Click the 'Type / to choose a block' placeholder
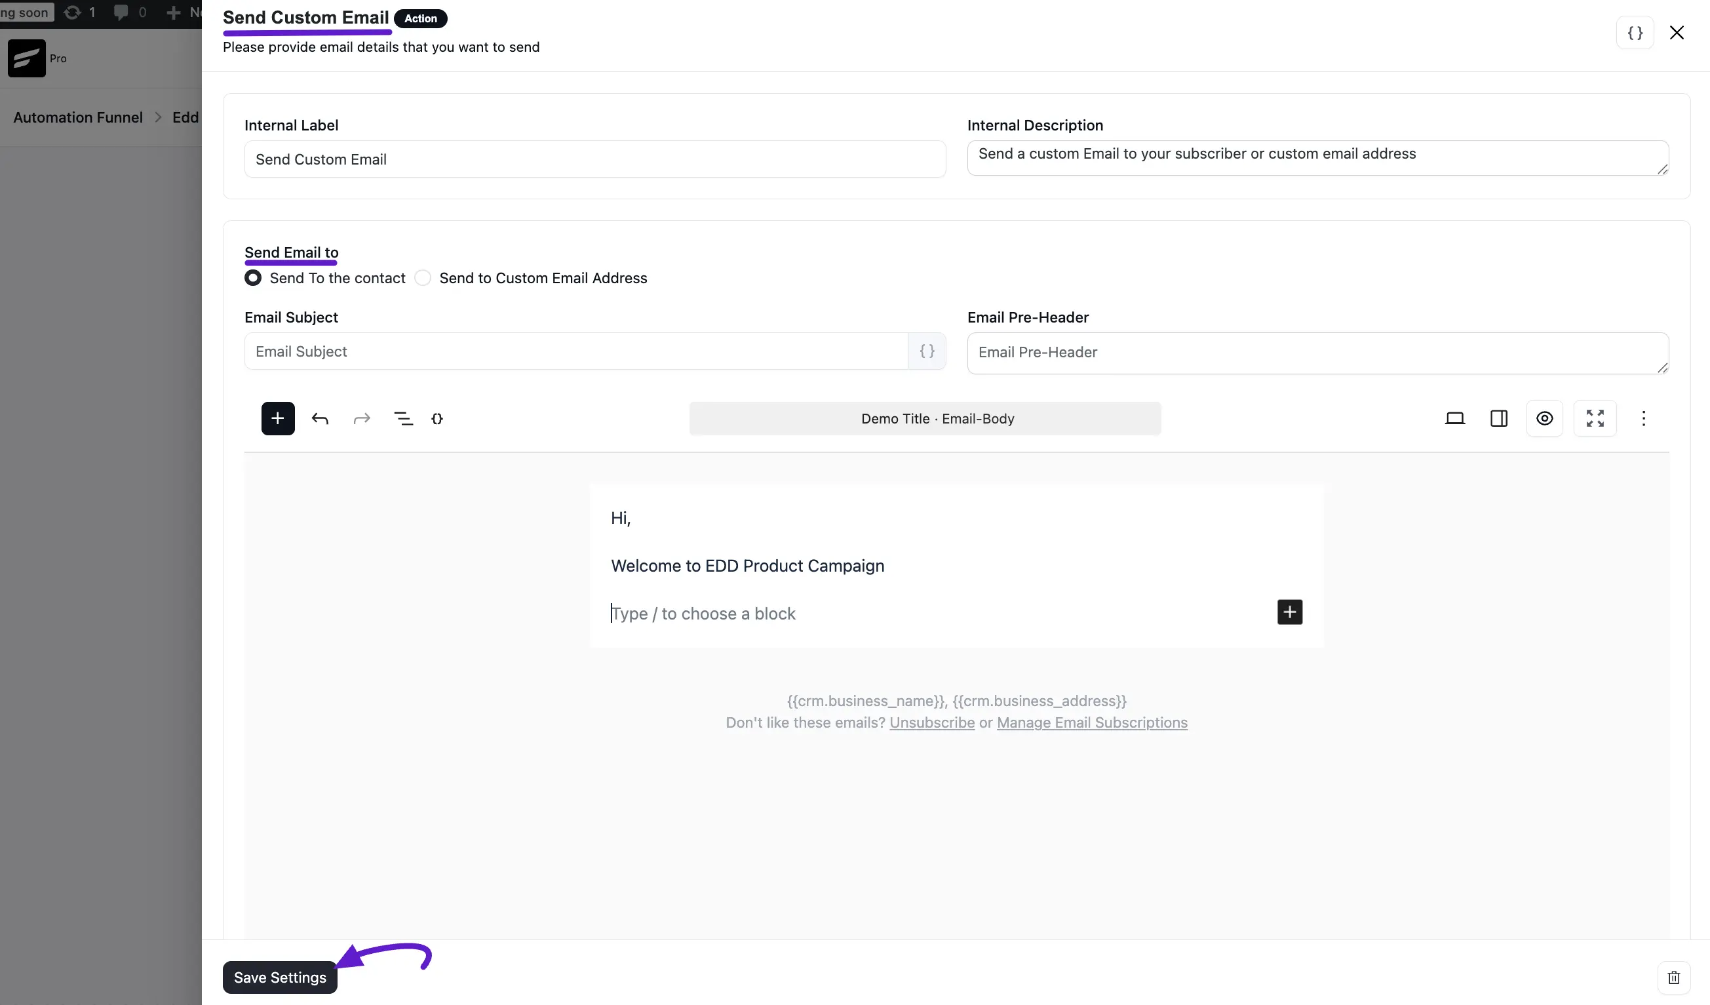 703,614
